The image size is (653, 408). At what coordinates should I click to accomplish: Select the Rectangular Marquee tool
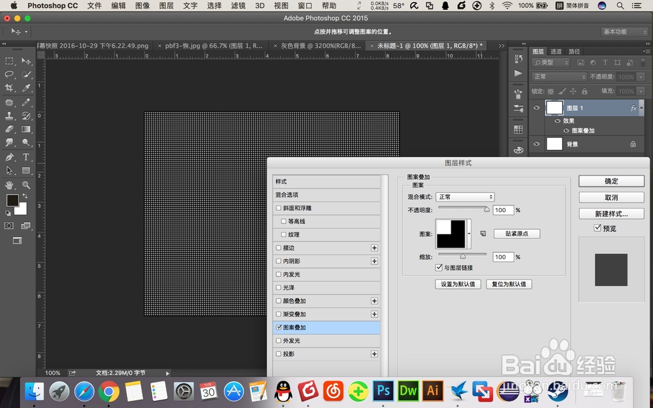tap(9, 61)
